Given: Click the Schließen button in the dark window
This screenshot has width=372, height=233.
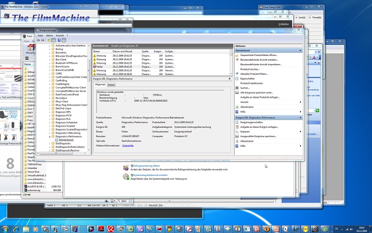Looking at the screenshot, I should coord(284,24).
